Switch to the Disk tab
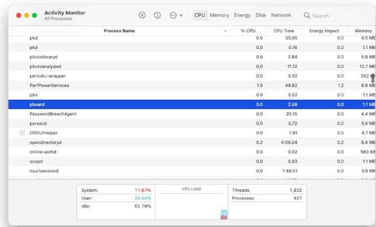 tap(260, 15)
